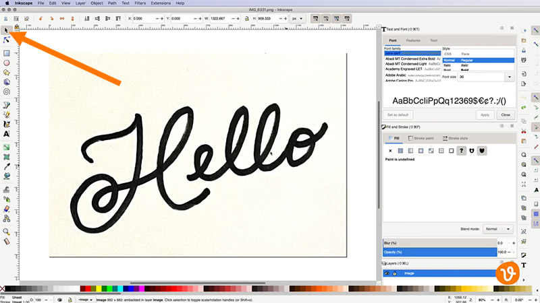The image size is (540, 303).
Task: Switch to Features tab in Text and Font
Action: click(x=413, y=40)
